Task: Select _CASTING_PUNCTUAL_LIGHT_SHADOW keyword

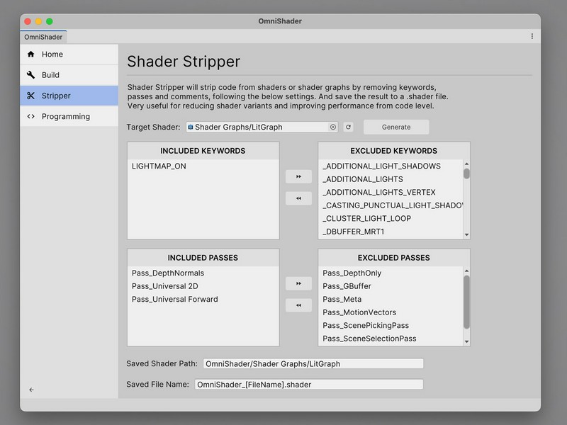Action: (391, 205)
